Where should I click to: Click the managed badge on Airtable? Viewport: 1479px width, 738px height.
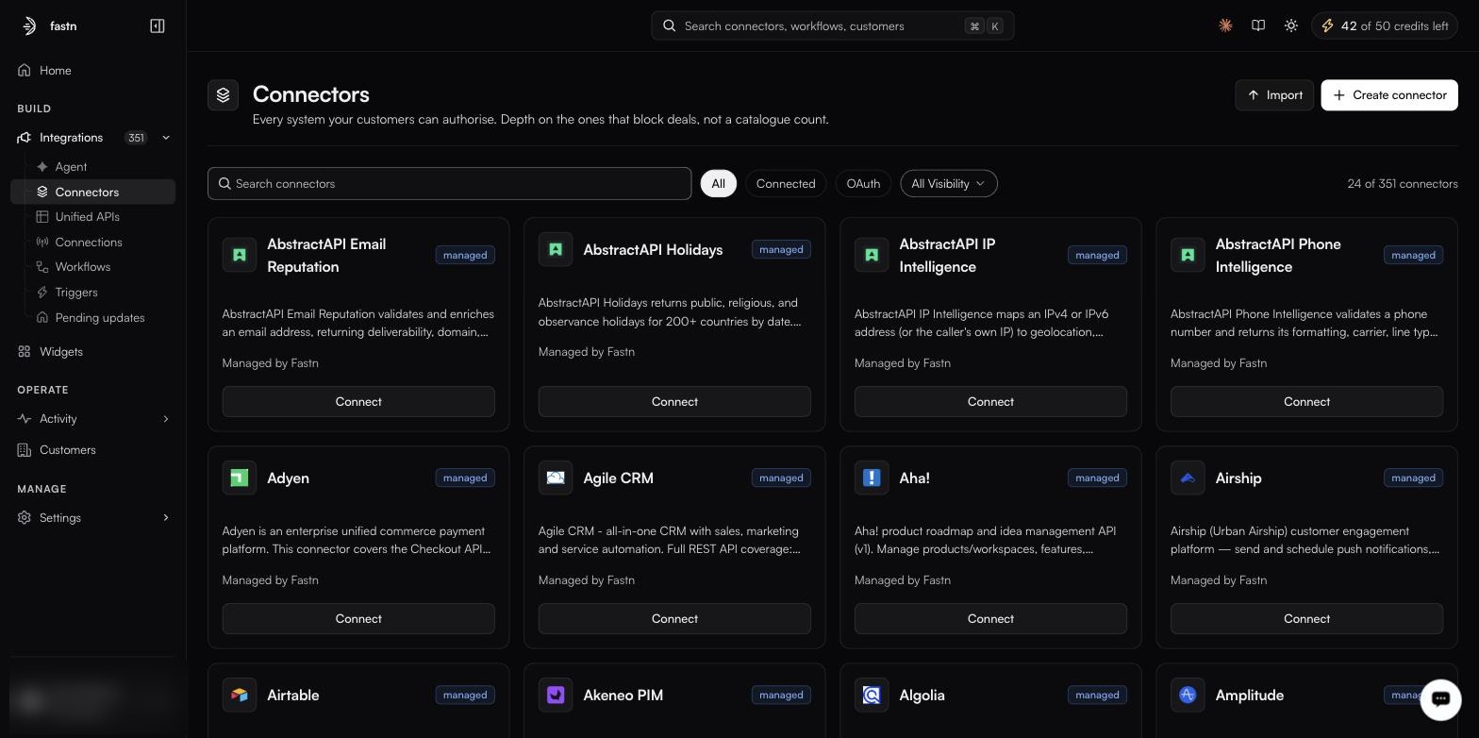[x=465, y=695]
